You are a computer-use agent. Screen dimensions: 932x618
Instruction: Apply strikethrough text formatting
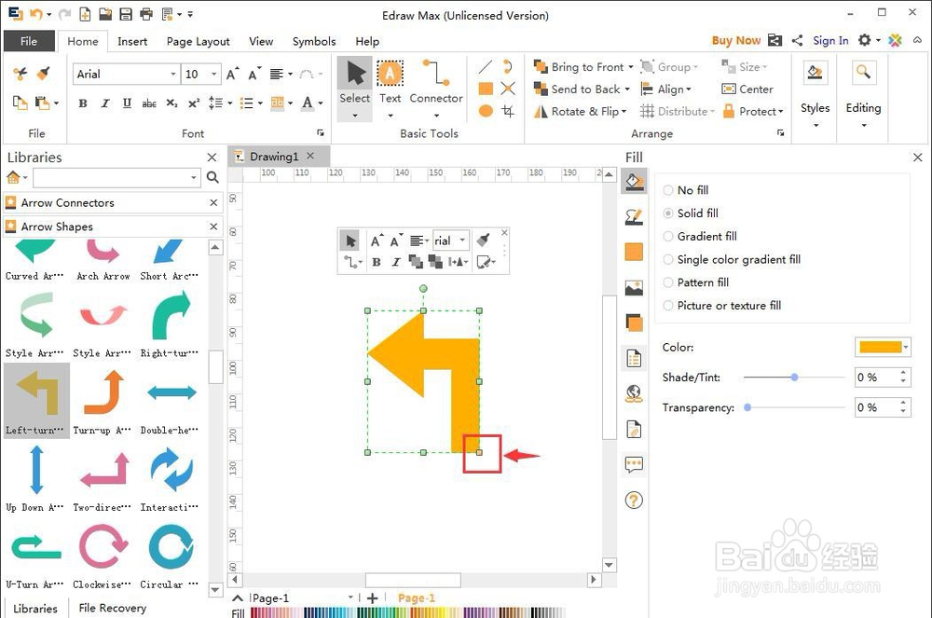tap(148, 103)
